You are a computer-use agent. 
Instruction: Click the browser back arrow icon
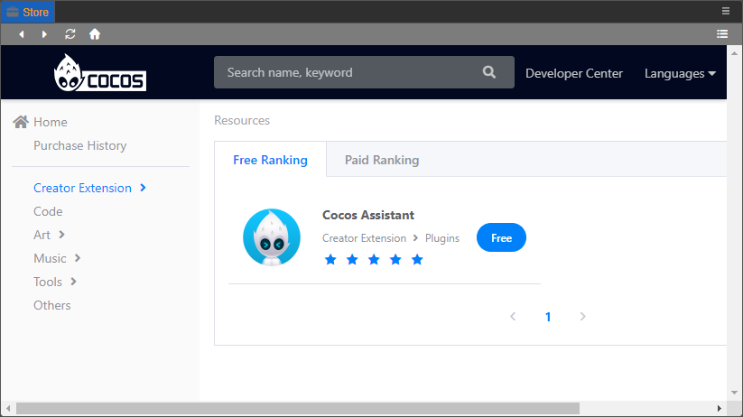22,34
